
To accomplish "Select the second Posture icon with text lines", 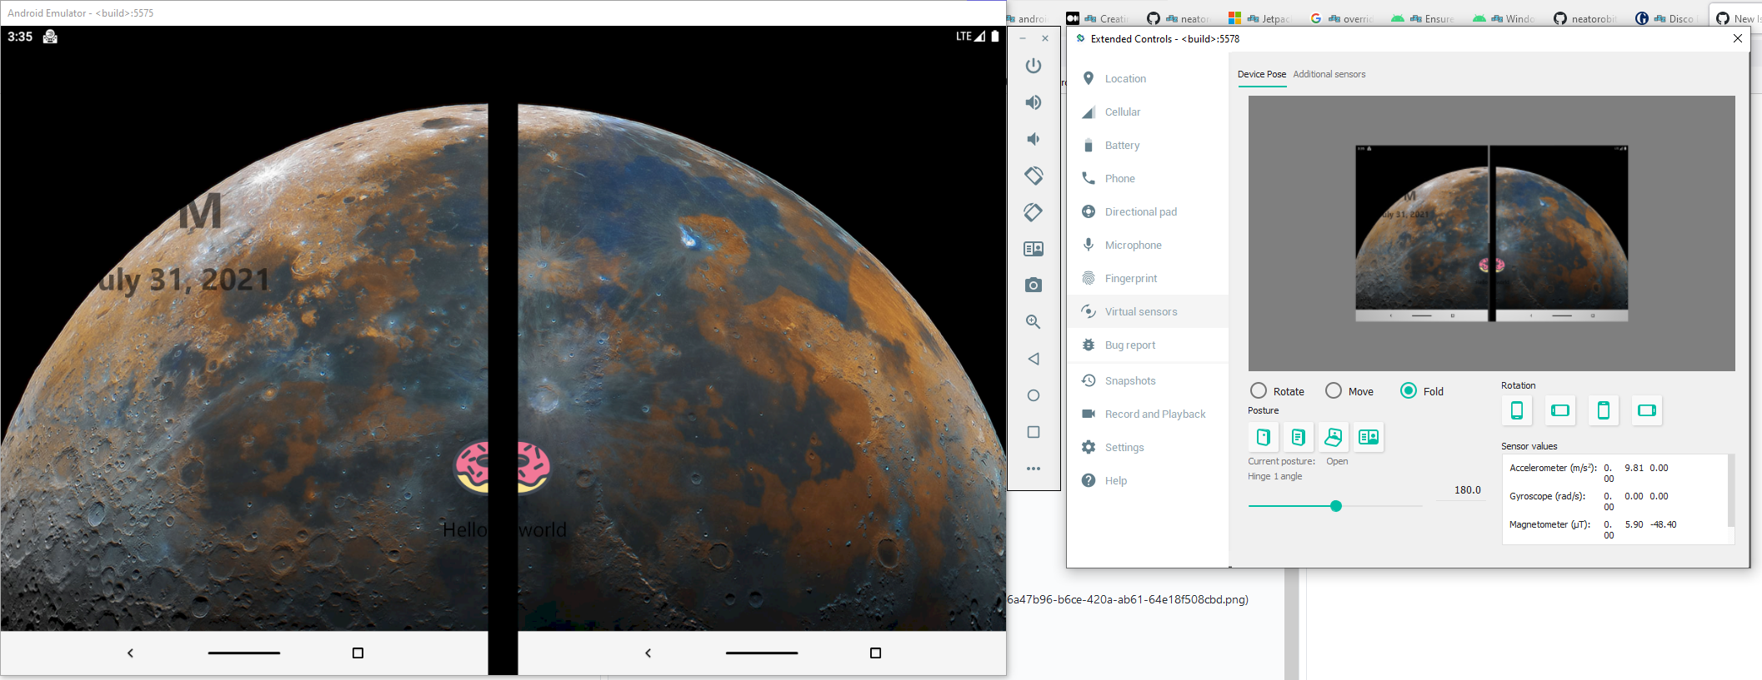I will click(1299, 437).
